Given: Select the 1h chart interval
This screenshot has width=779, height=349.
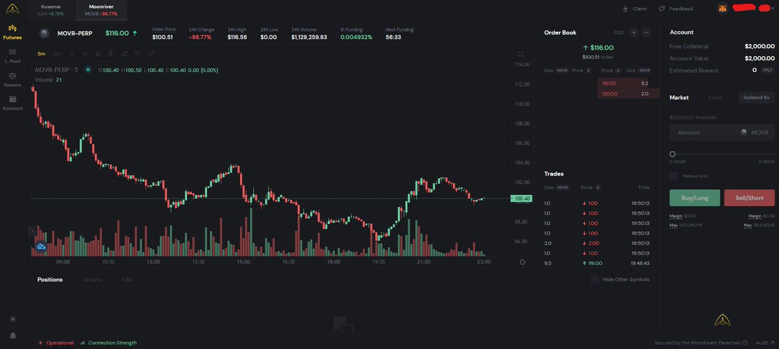Looking at the screenshot, I should tap(73, 54).
